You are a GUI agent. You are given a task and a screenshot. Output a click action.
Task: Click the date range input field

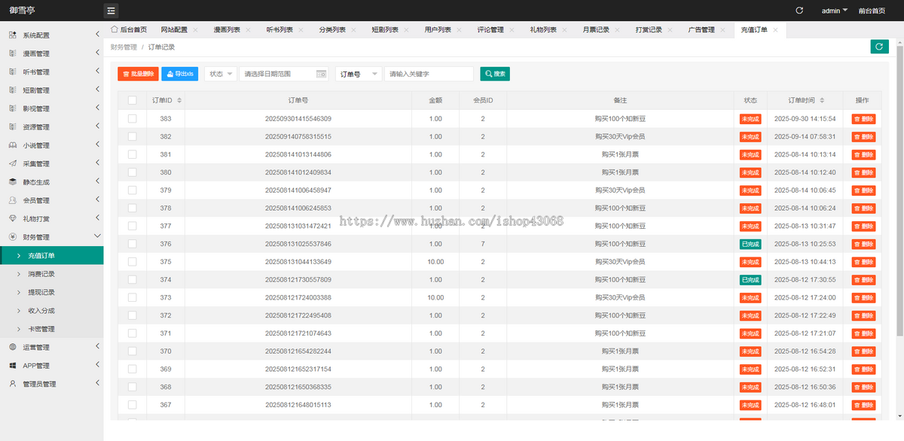(x=284, y=74)
